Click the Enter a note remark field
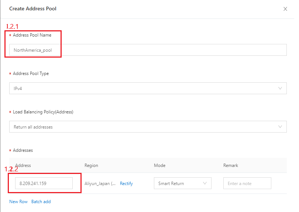Screen dimensions: 299x212 coord(247,183)
